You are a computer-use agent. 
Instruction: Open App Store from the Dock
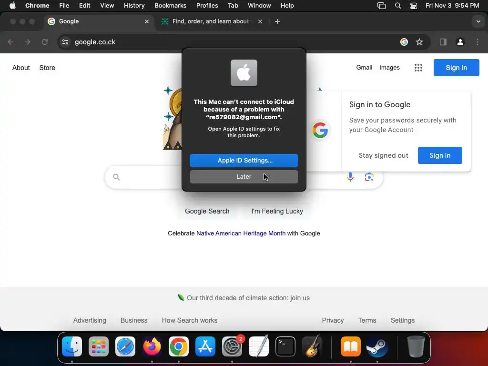[x=205, y=346]
